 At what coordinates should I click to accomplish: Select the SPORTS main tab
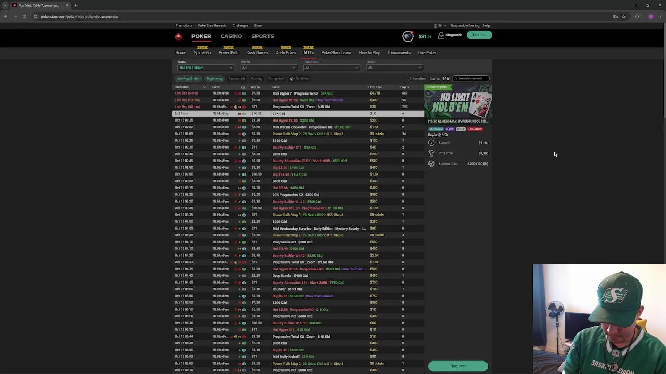(263, 36)
